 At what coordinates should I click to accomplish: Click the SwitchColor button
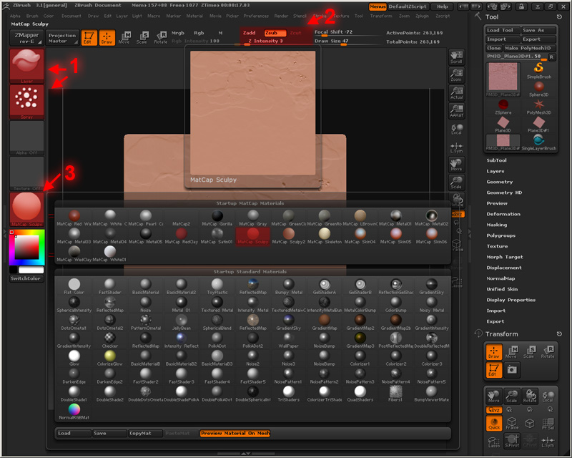click(26, 278)
